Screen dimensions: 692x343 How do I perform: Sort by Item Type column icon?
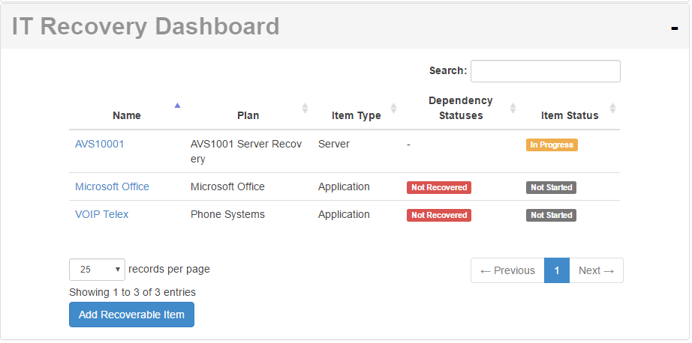394,109
